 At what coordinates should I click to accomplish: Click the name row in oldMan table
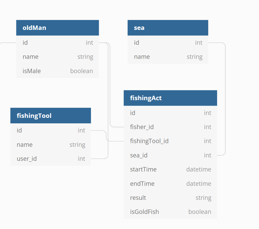[57, 57]
